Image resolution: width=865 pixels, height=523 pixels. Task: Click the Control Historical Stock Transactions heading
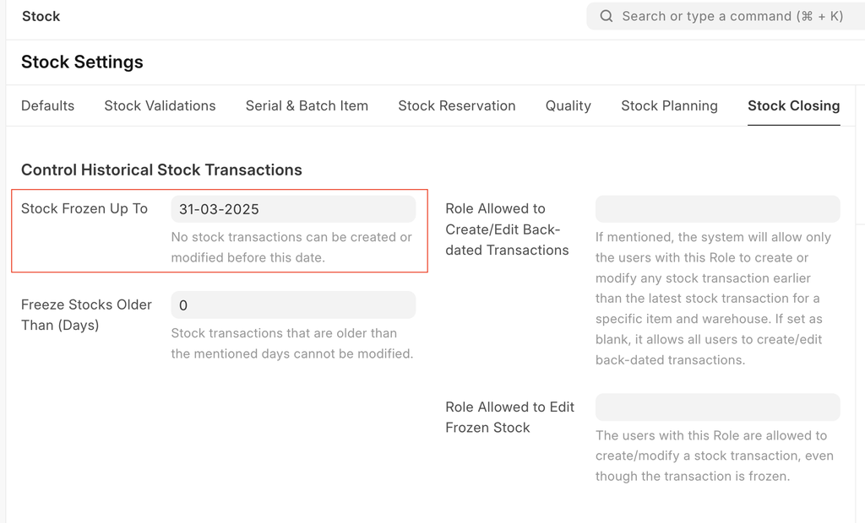coord(161,170)
